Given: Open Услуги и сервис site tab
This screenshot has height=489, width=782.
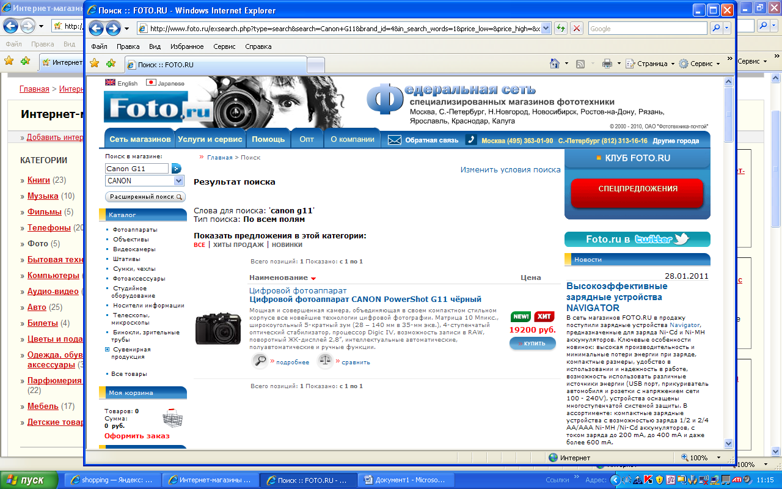Looking at the screenshot, I should click(x=210, y=139).
